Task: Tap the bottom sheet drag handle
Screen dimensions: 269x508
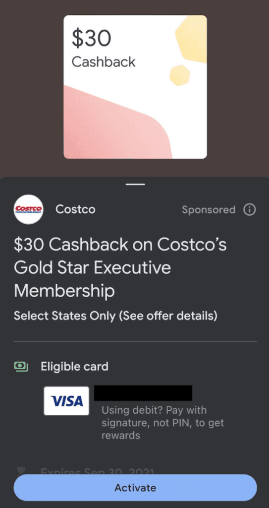Action: click(135, 185)
